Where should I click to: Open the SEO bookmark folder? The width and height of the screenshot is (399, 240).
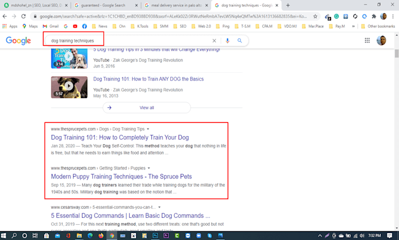click(180, 26)
